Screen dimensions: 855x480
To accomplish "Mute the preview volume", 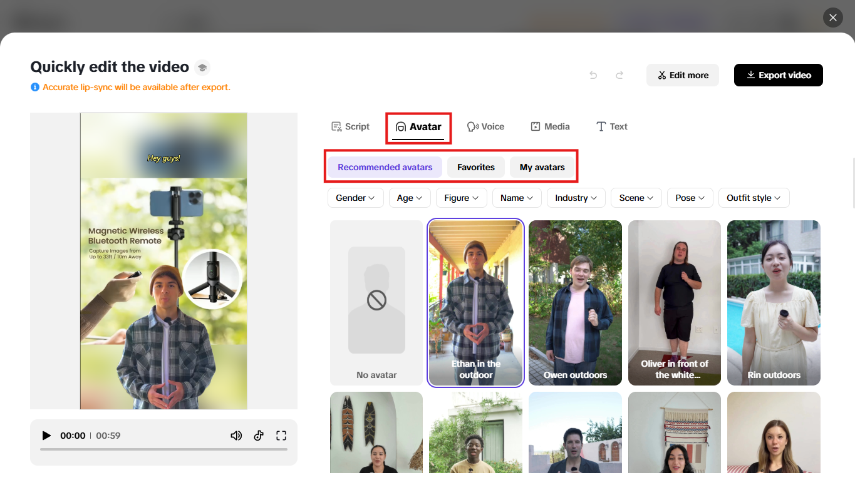I will [236, 436].
